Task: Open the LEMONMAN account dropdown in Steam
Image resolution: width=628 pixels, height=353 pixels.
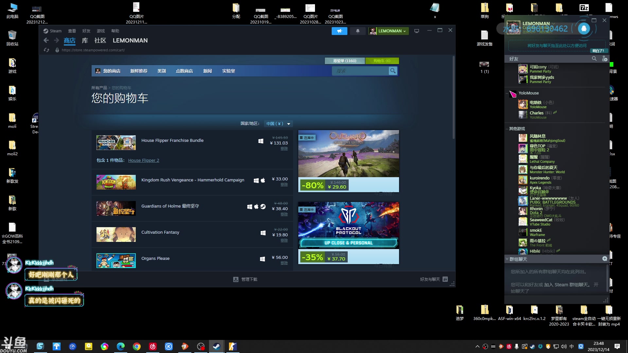Action: point(389,31)
